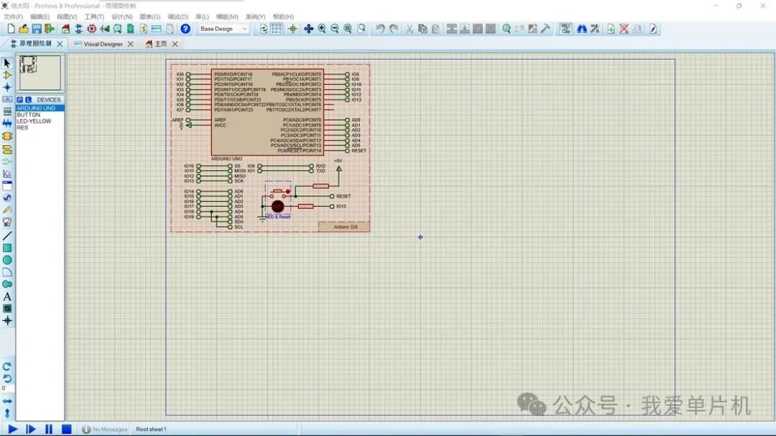Screen dimensions: 776x436
Task: Open the 文件(F) menu
Action: pyautogui.click(x=14, y=17)
